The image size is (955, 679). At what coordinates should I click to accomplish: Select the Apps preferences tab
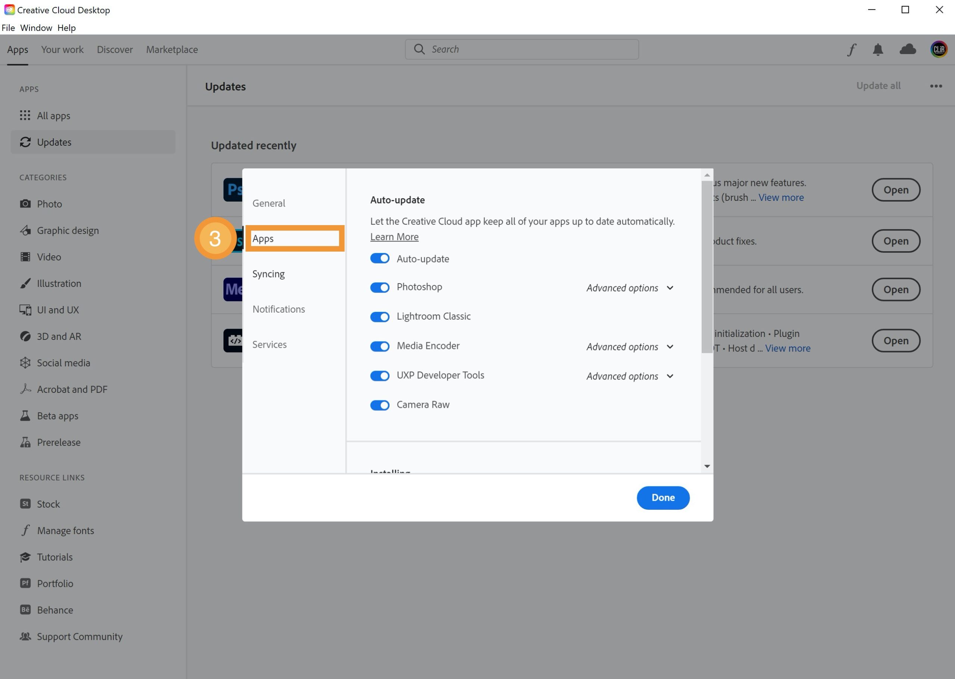tap(295, 238)
